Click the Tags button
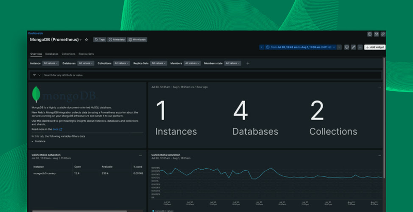This screenshot has width=413, height=212. [x=100, y=40]
